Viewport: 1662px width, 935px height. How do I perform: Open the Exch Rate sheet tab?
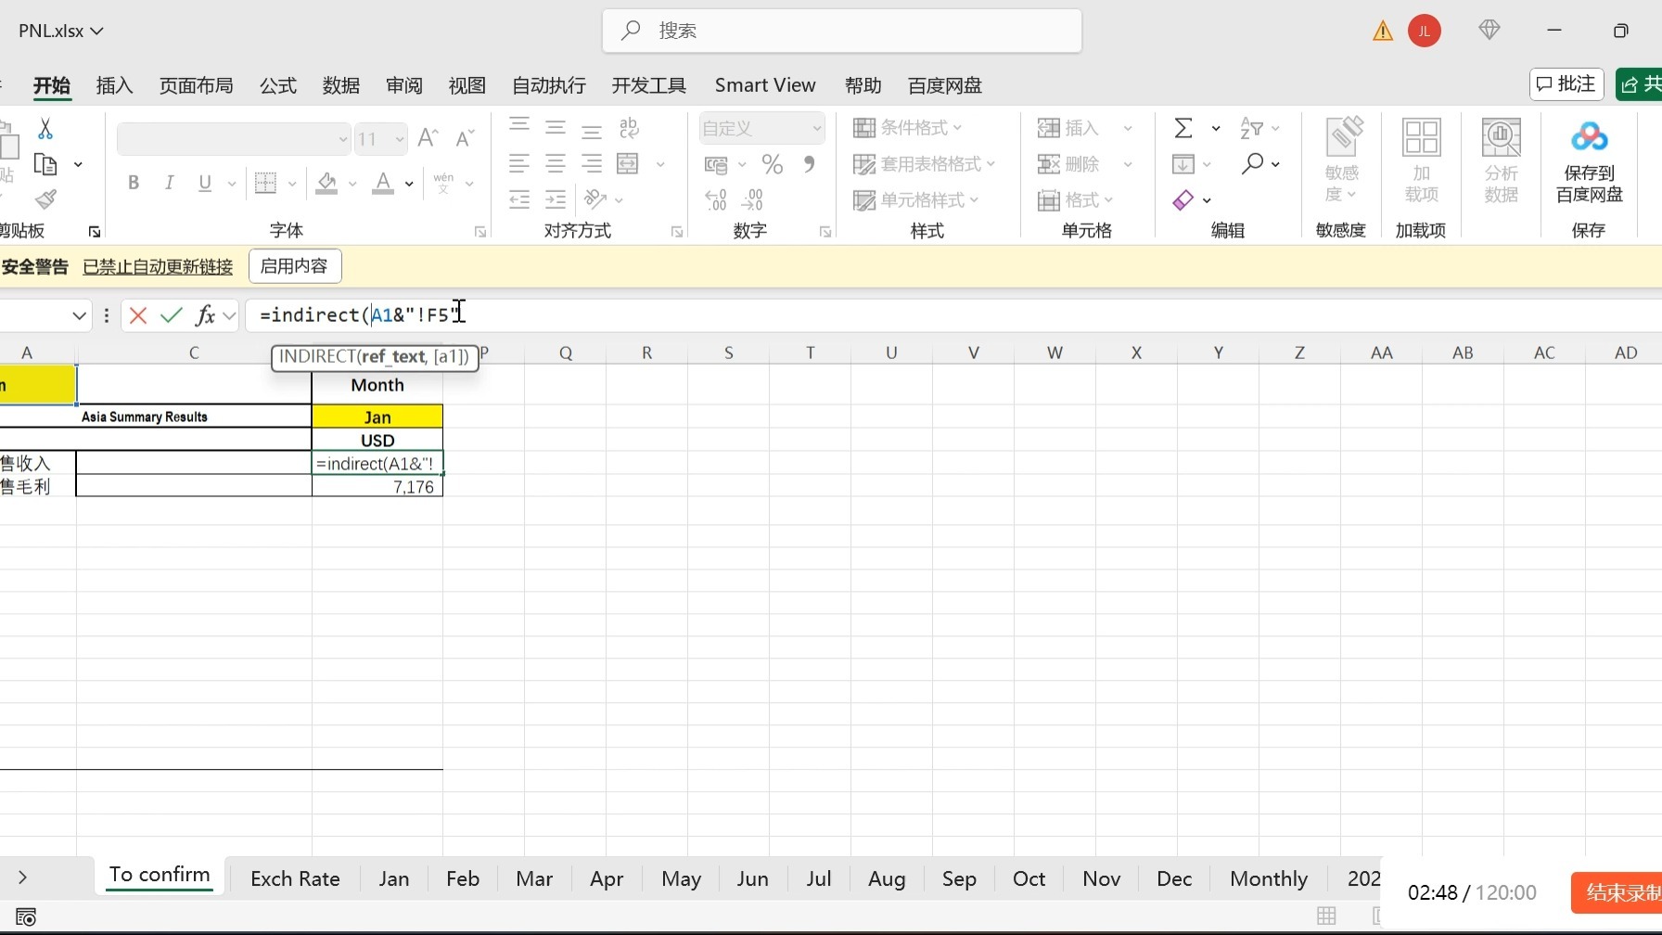pyautogui.click(x=294, y=877)
